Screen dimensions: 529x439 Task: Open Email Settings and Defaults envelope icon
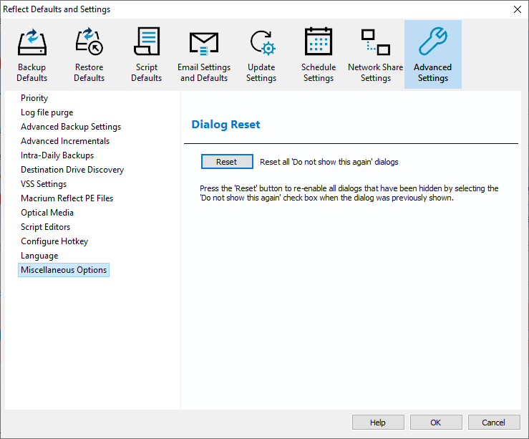tap(204, 43)
